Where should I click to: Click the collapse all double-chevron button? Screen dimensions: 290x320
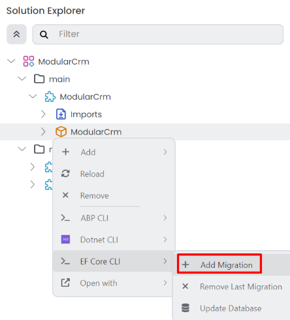coord(16,34)
